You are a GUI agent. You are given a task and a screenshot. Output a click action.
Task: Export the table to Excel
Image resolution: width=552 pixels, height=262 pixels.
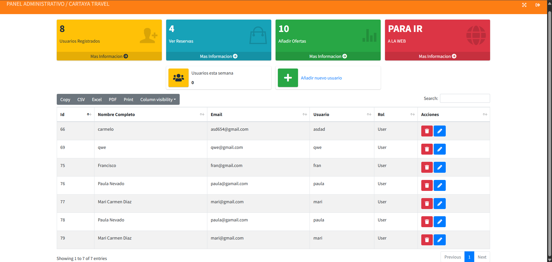[97, 100]
